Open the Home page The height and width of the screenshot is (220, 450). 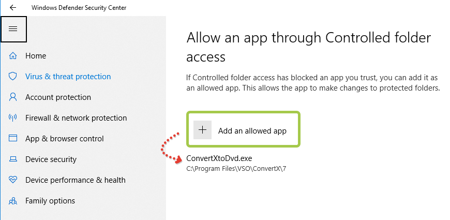point(36,56)
